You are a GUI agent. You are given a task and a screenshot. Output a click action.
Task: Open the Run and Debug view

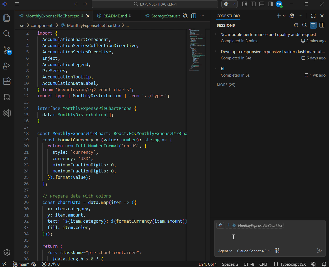click(x=7, y=66)
